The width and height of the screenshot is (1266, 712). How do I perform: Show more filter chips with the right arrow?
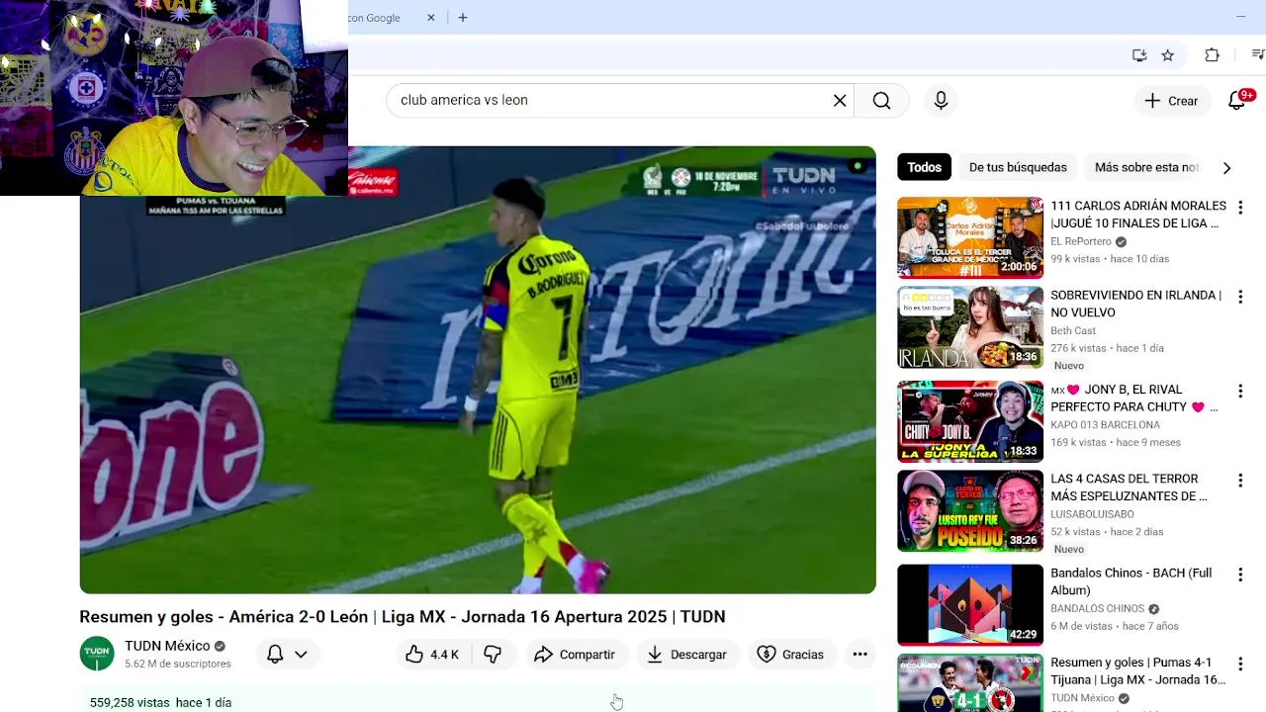pyautogui.click(x=1226, y=168)
